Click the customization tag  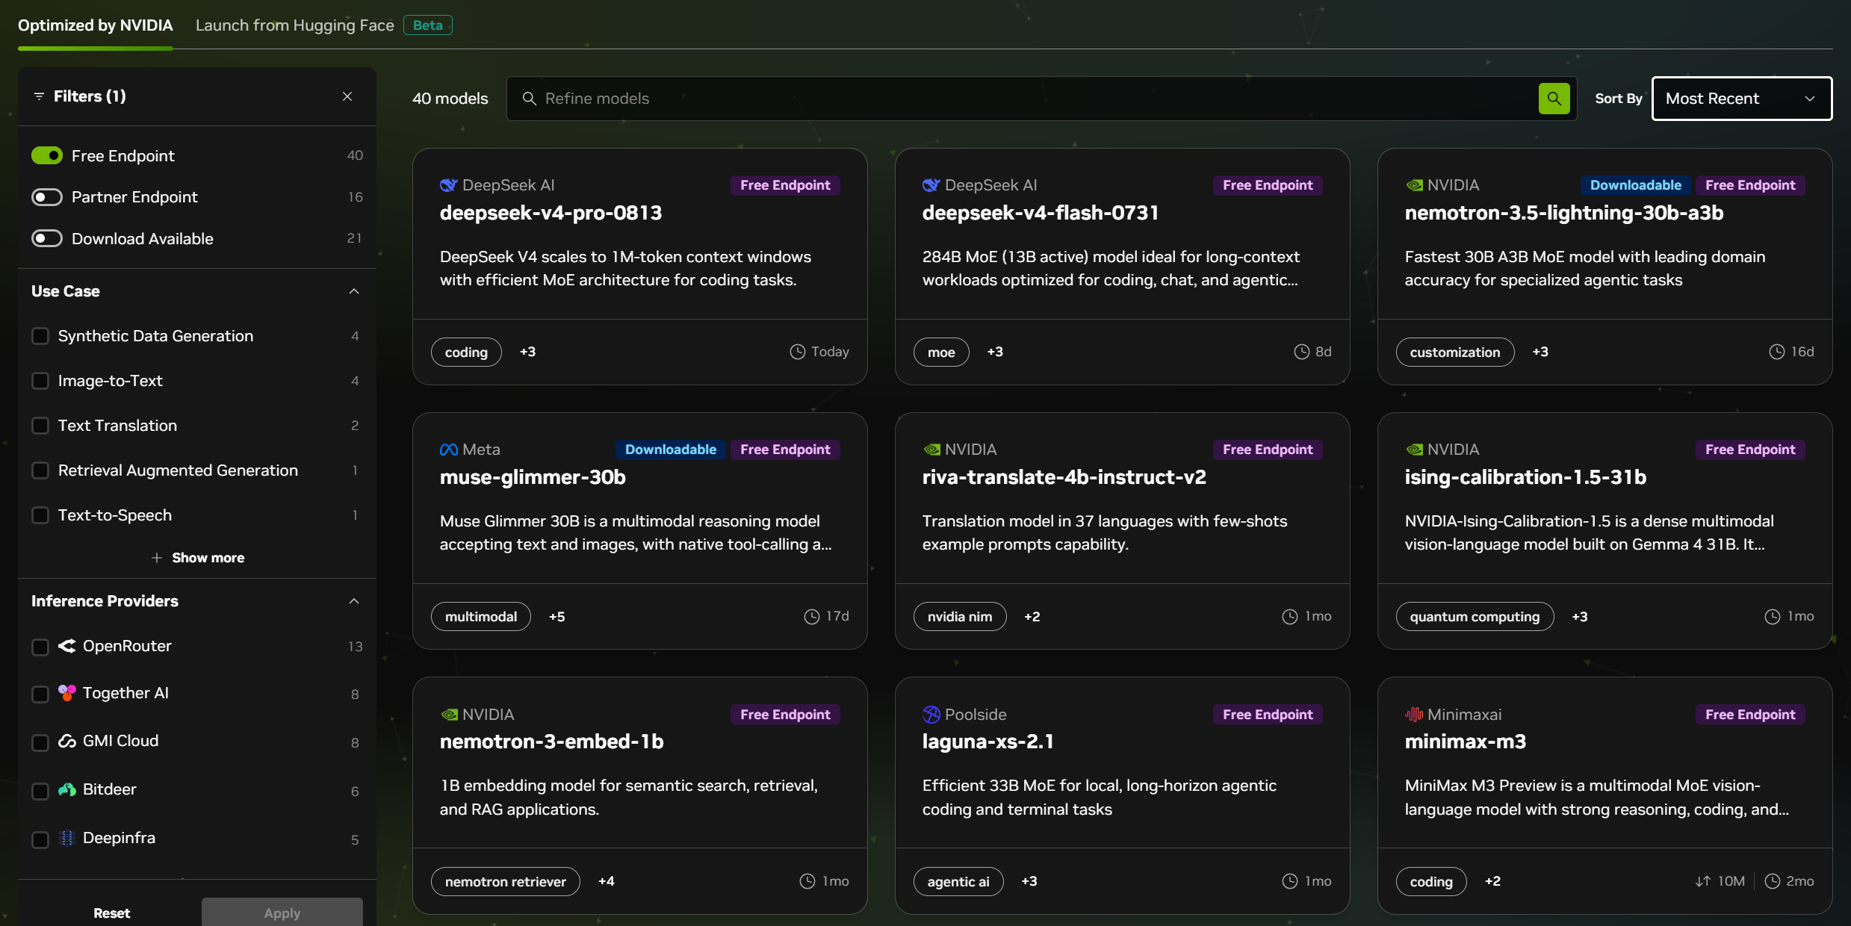tap(1454, 352)
